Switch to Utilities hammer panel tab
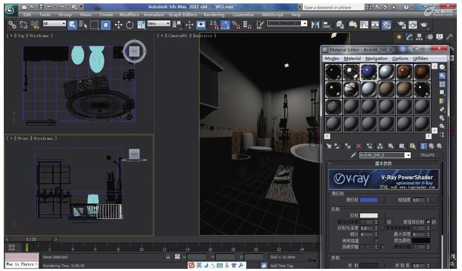 pyautogui.click(x=449, y=37)
